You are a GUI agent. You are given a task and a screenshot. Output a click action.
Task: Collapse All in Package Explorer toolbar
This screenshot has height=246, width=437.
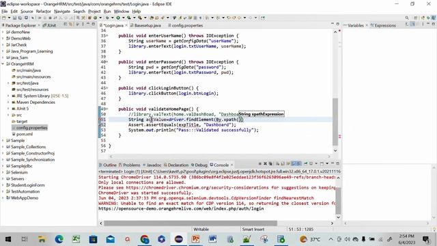(x=66, y=25)
